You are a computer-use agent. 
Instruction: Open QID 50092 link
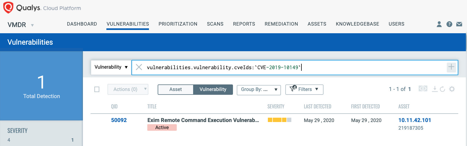119,120
